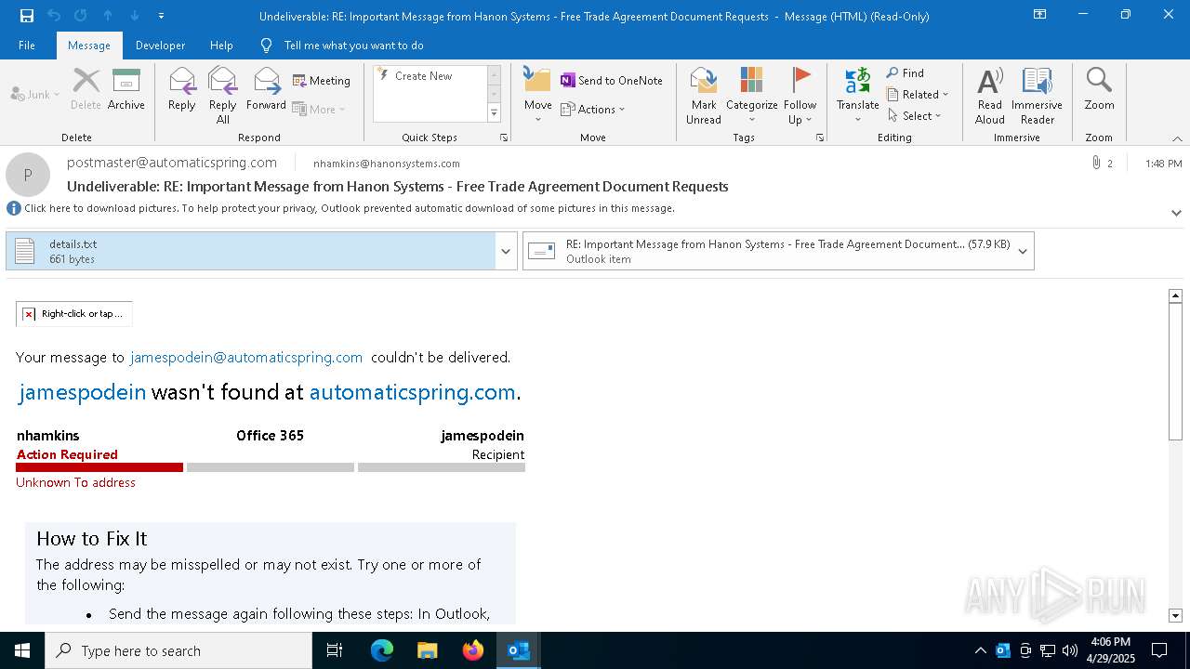The height and width of the screenshot is (669, 1190).
Task: Click the Archive icon
Action: [x=126, y=89]
